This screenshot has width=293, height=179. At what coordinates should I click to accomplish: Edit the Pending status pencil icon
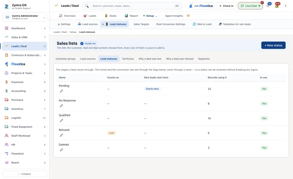point(61,91)
